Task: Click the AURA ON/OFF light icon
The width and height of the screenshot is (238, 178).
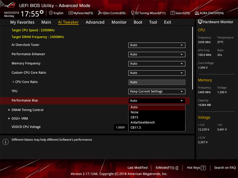Action: tap(197, 13)
